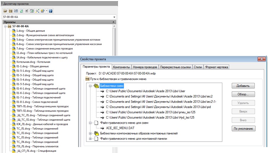Viewport: 268px width, 153px height.
Task: Click the New Drawing toolbar icon
Action: tap(16, 11)
